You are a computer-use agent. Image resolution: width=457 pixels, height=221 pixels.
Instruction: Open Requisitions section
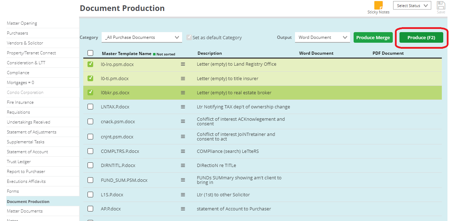coord(18,112)
